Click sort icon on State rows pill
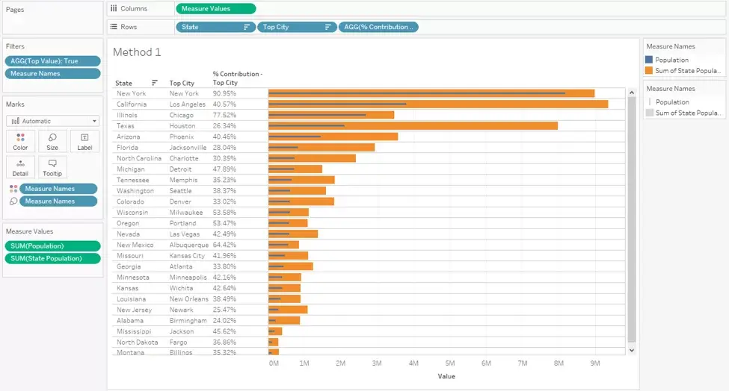 247,27
